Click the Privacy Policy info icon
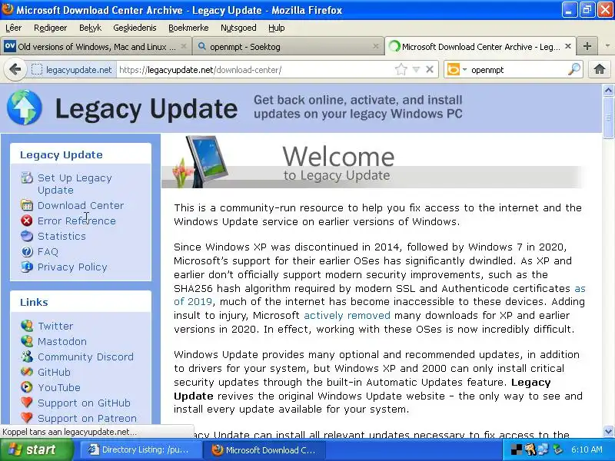 [27, 267]
